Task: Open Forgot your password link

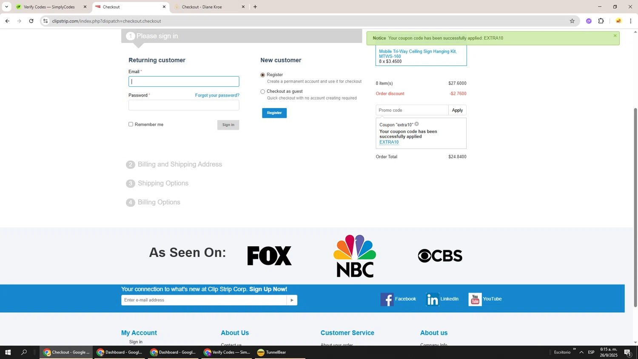Action: pyautogui.click(x=217, y=95)
